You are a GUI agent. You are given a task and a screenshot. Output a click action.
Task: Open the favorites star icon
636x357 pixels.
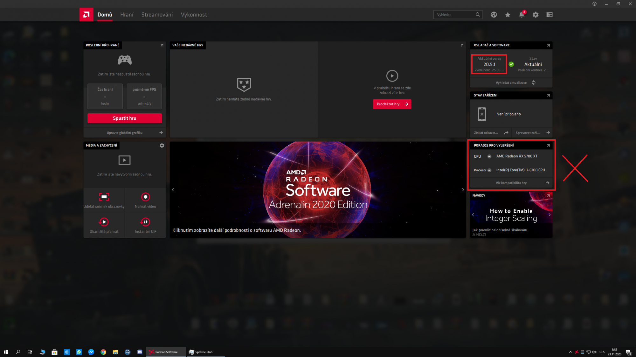coord(508,15)
